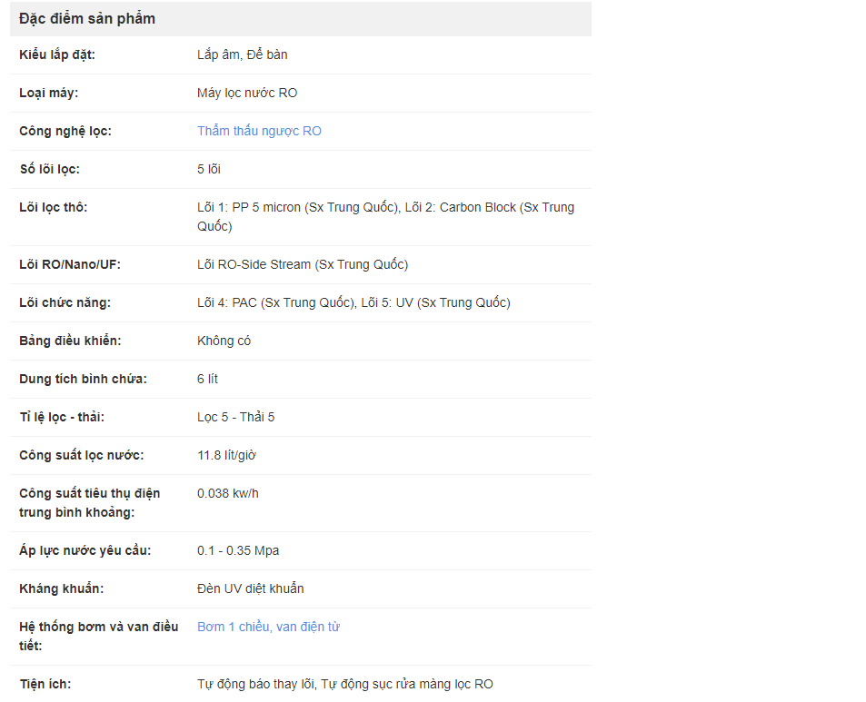This screenshot has height=702, width=866.
Task: Open the 'Bơm 1 chiều, van điện từ' link
Action: (268, 627)
